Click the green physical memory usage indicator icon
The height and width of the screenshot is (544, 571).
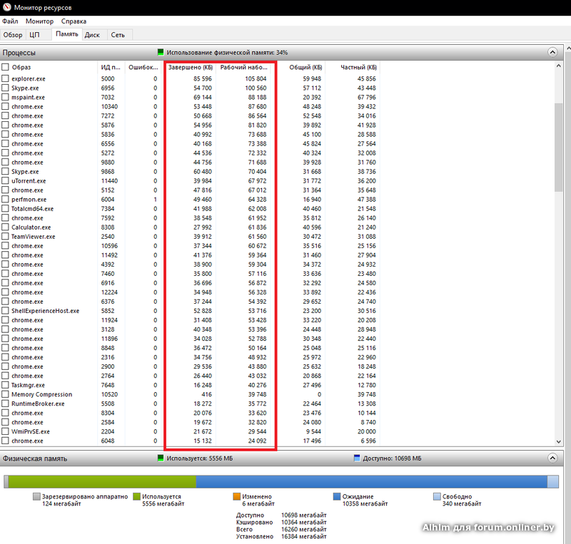[x=160, y=52]
